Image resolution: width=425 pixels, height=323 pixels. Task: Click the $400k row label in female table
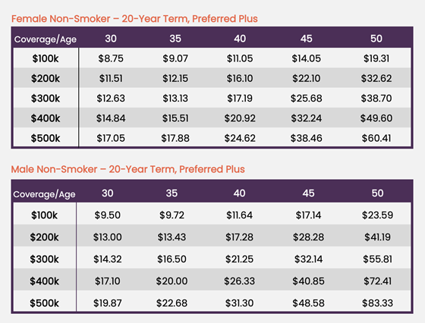point(46,118)
